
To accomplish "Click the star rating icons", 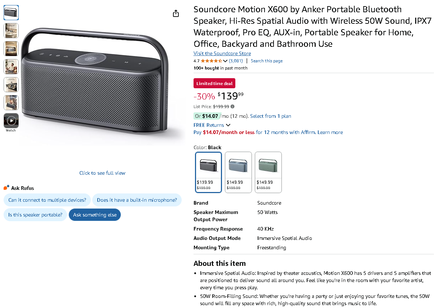I will 211,61.
